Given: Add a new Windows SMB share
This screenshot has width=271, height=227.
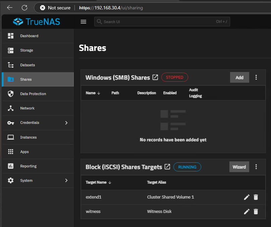Looking at the screenshot, I should 239,77.
